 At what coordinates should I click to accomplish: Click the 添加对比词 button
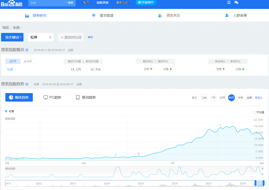[71, 37]
